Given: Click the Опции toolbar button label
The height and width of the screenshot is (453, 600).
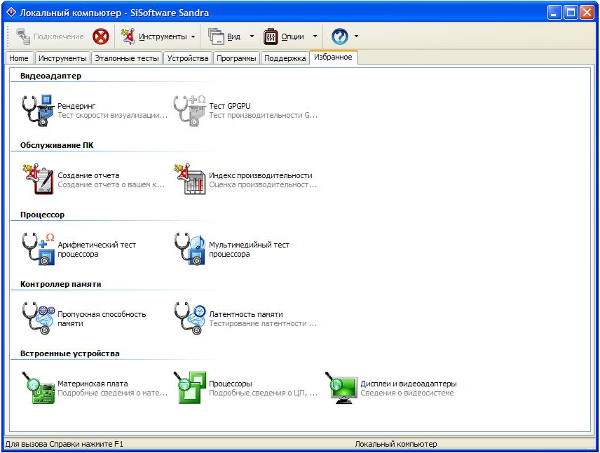Looking at the screenshot, I should pyautogui.click(x=293, y=36).
